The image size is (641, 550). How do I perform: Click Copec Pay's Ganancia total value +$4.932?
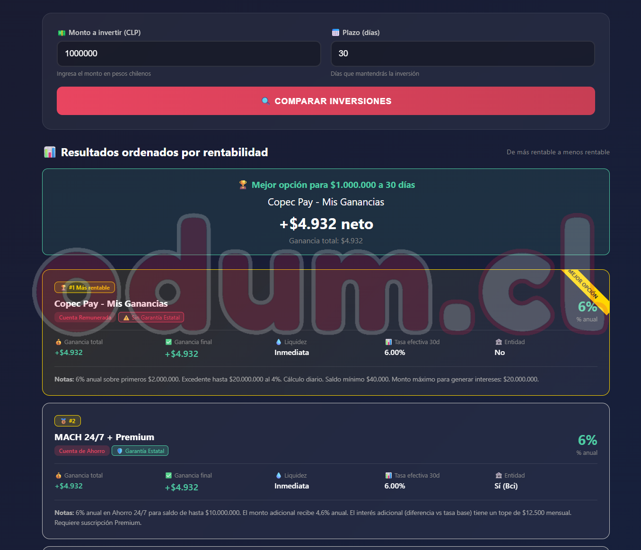point(69,353)
